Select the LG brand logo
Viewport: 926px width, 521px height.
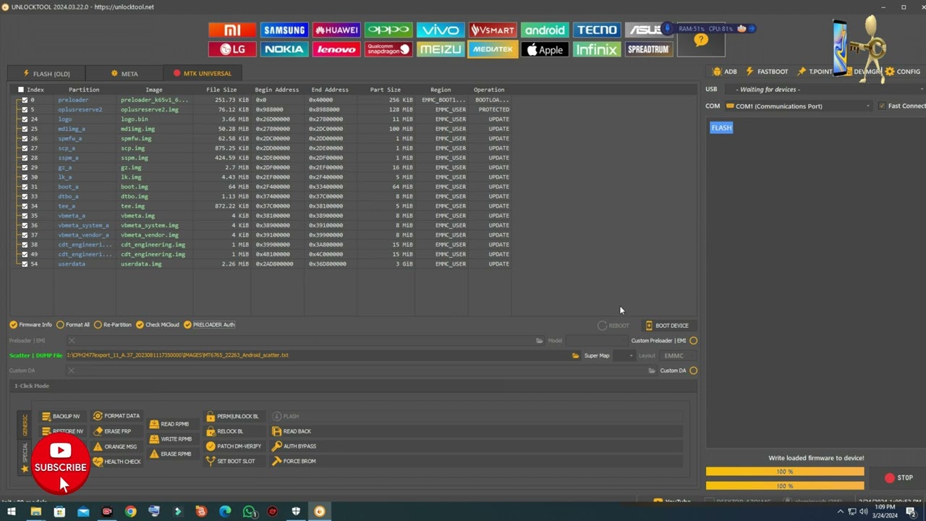click(232, 49)
